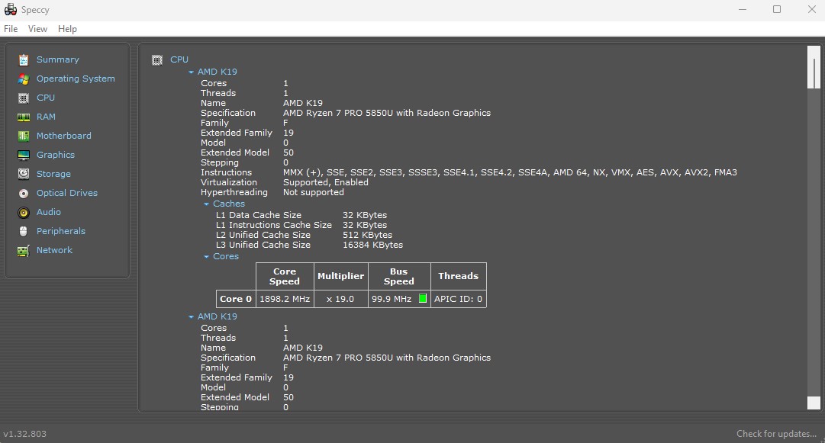The width and height of the screenshot is (825, 443).
Task: Click the Instructions list starting with MMX
Action: click(x=510, y=172)
